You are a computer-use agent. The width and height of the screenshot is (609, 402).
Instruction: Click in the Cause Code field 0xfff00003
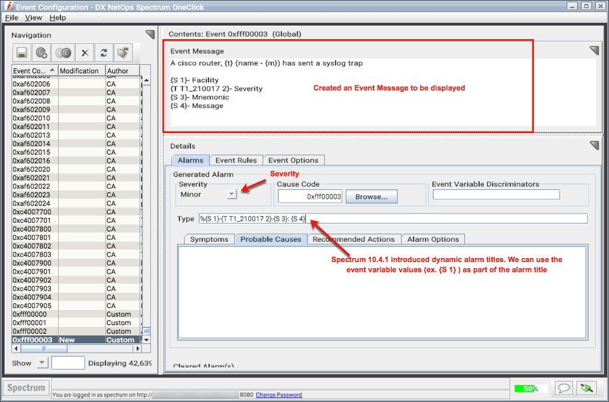click(x=310, y=197)
